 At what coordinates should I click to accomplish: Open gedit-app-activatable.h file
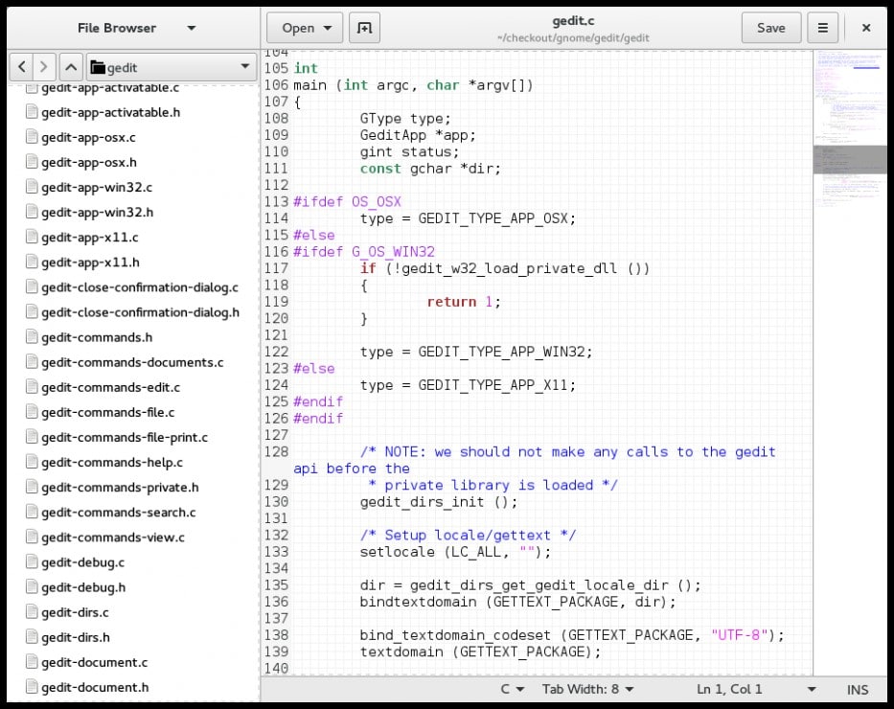click(110, 112)
